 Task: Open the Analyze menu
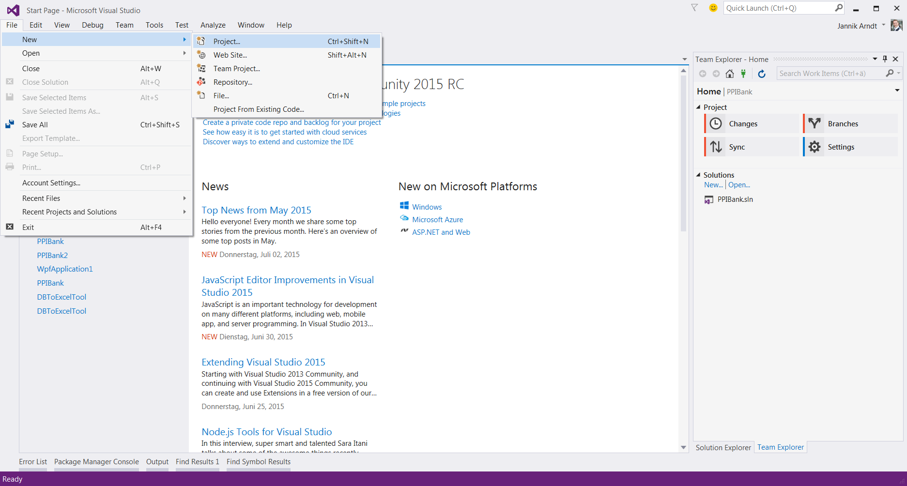[213, 25]
